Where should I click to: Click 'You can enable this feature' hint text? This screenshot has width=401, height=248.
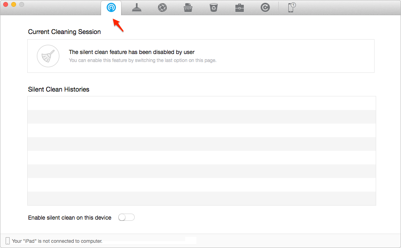142,60
